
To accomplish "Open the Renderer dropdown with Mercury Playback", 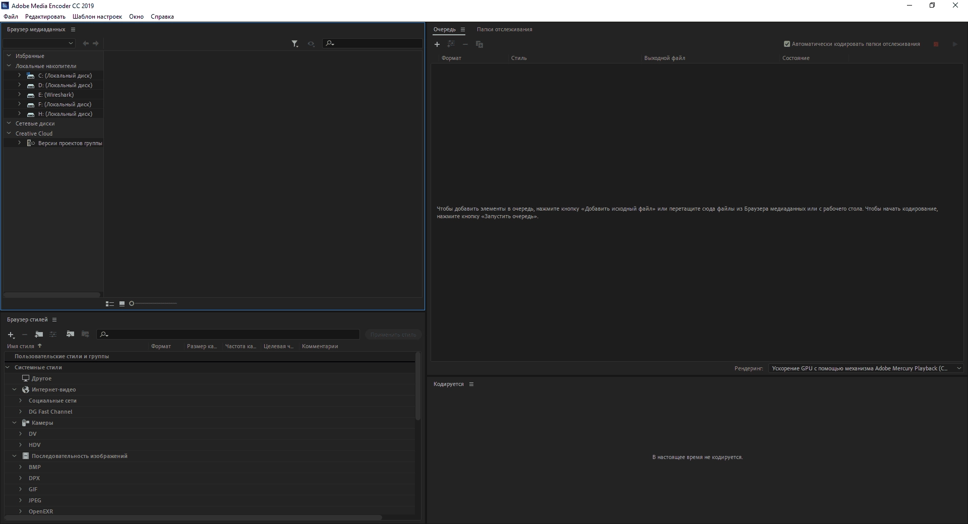I will [866, 369].
